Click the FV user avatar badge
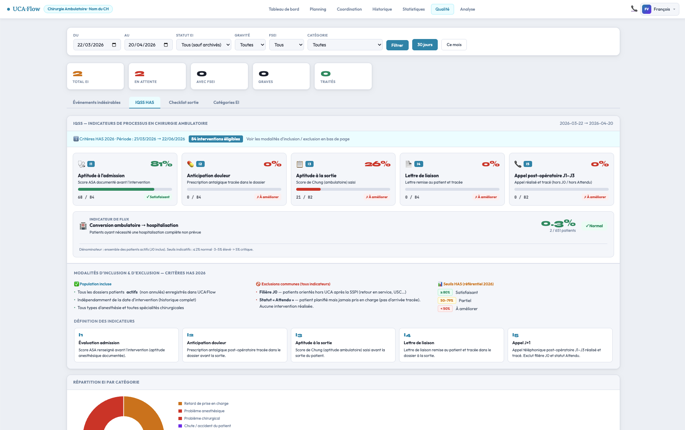 [647, 9]
